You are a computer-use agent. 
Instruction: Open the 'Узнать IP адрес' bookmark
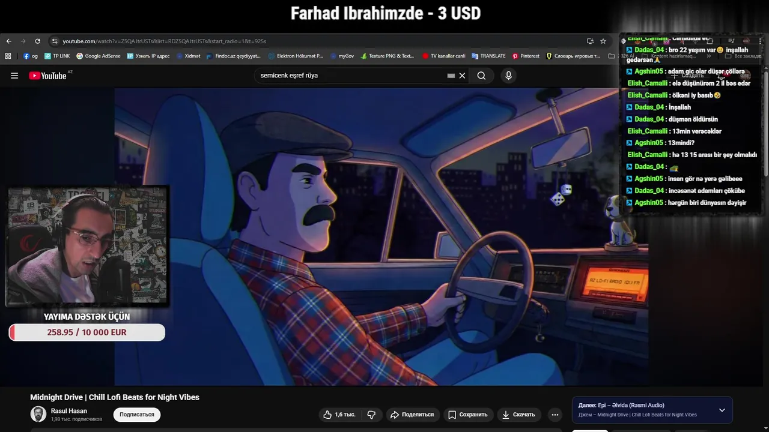click(x=148, y=56)
